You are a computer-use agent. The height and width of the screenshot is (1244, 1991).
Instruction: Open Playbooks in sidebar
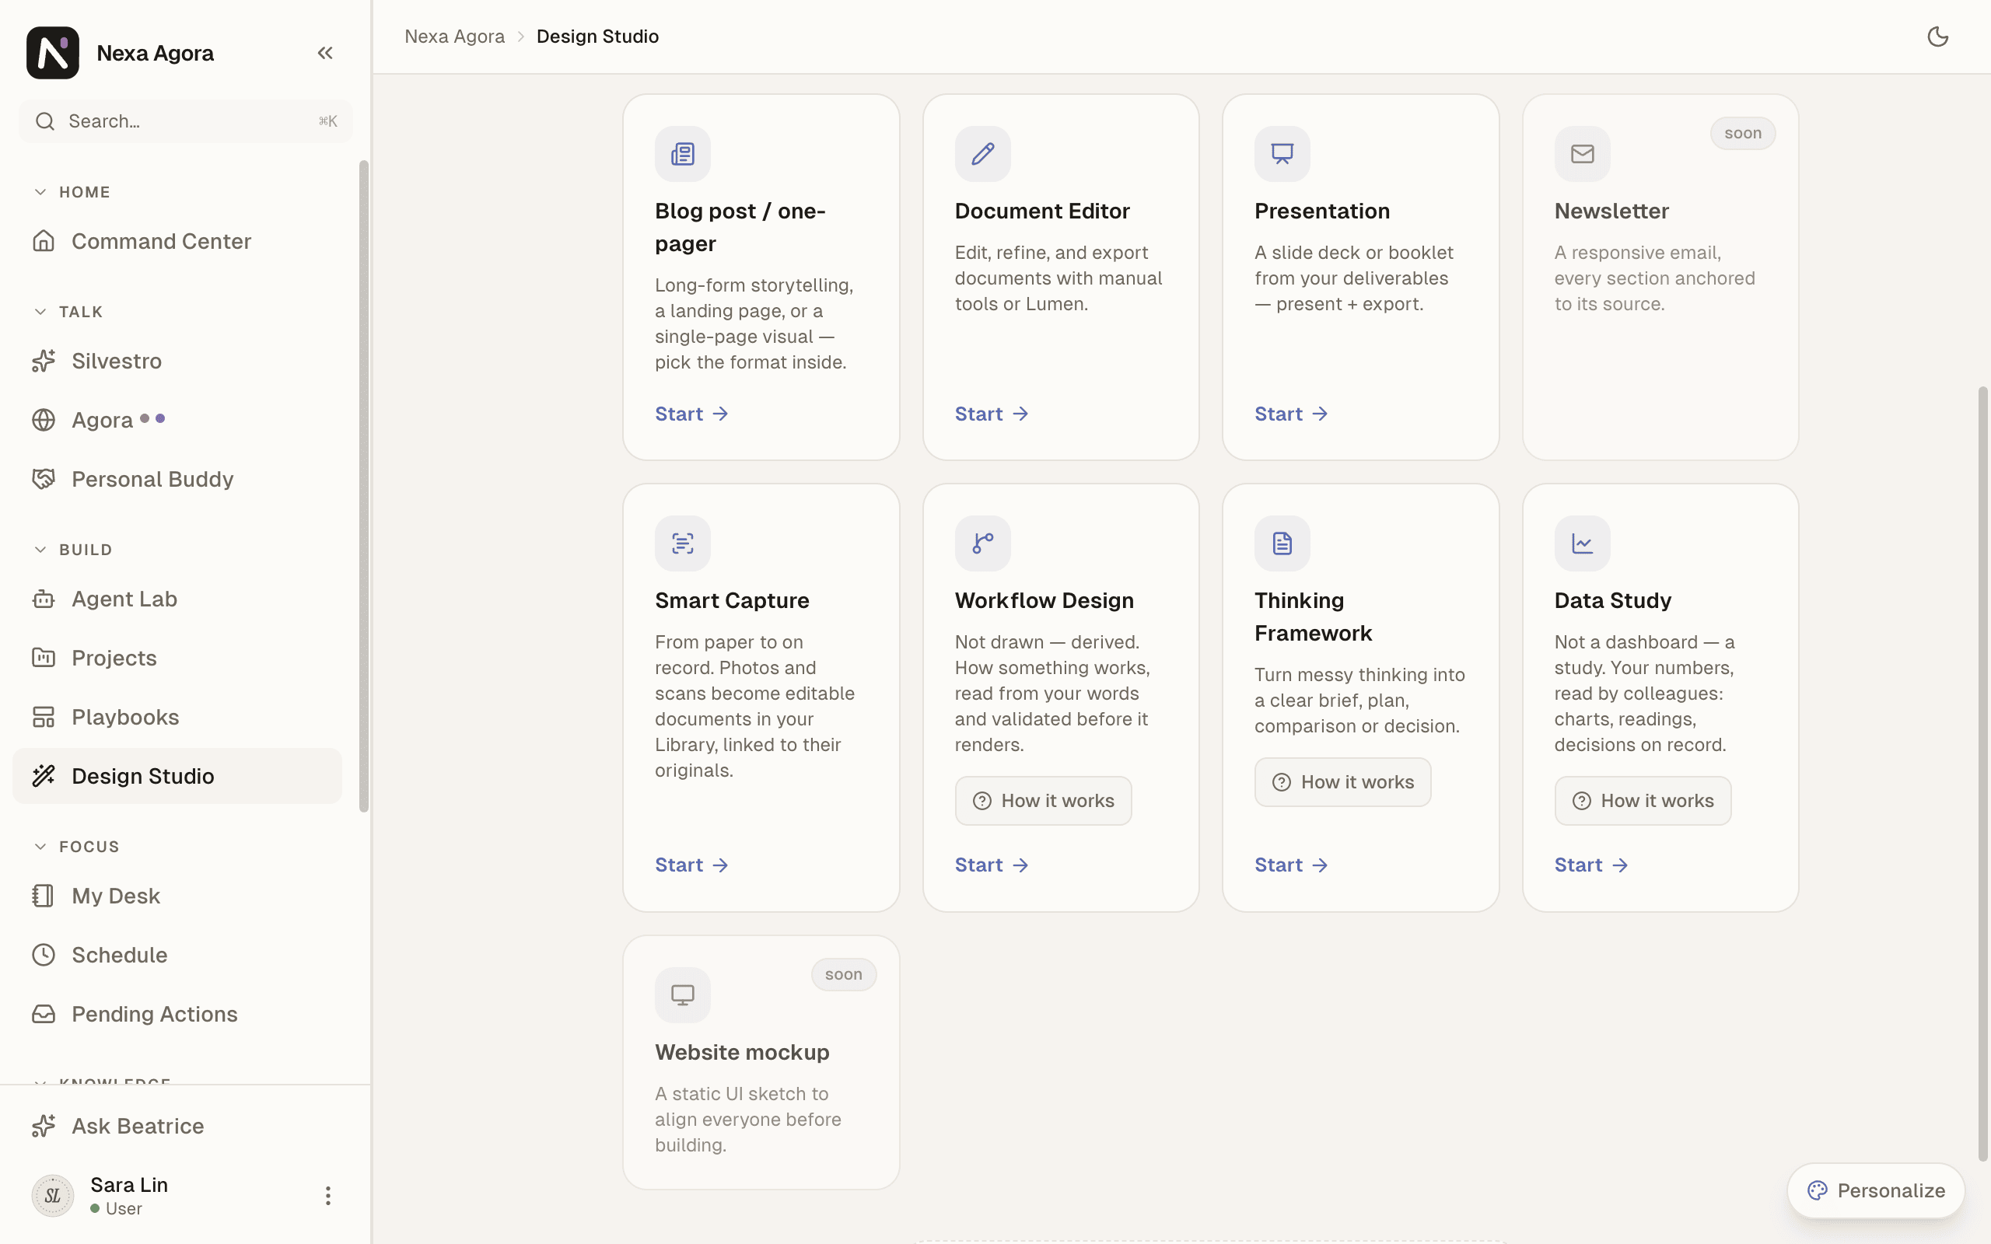click(177, 717)
